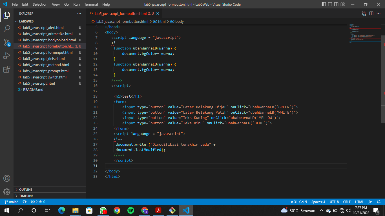Click the main* branch in status bar

(11, 202)
